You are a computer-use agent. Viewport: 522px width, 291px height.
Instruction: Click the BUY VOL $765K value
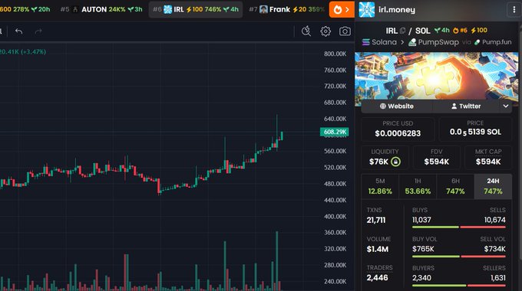(423, 249)
